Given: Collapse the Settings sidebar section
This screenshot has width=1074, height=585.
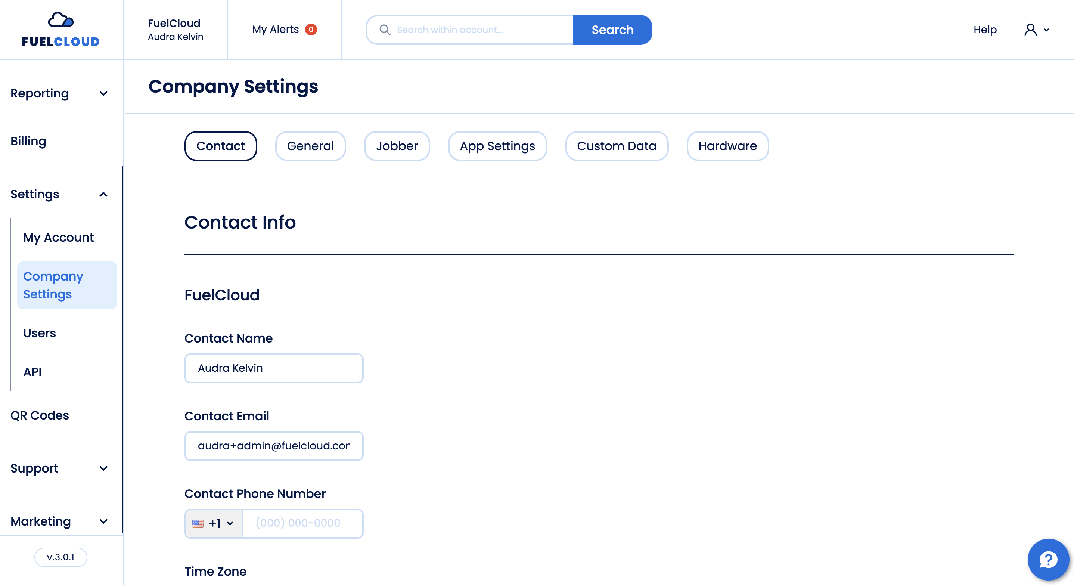Looking at the screenshot, I should tap(103, 194).
